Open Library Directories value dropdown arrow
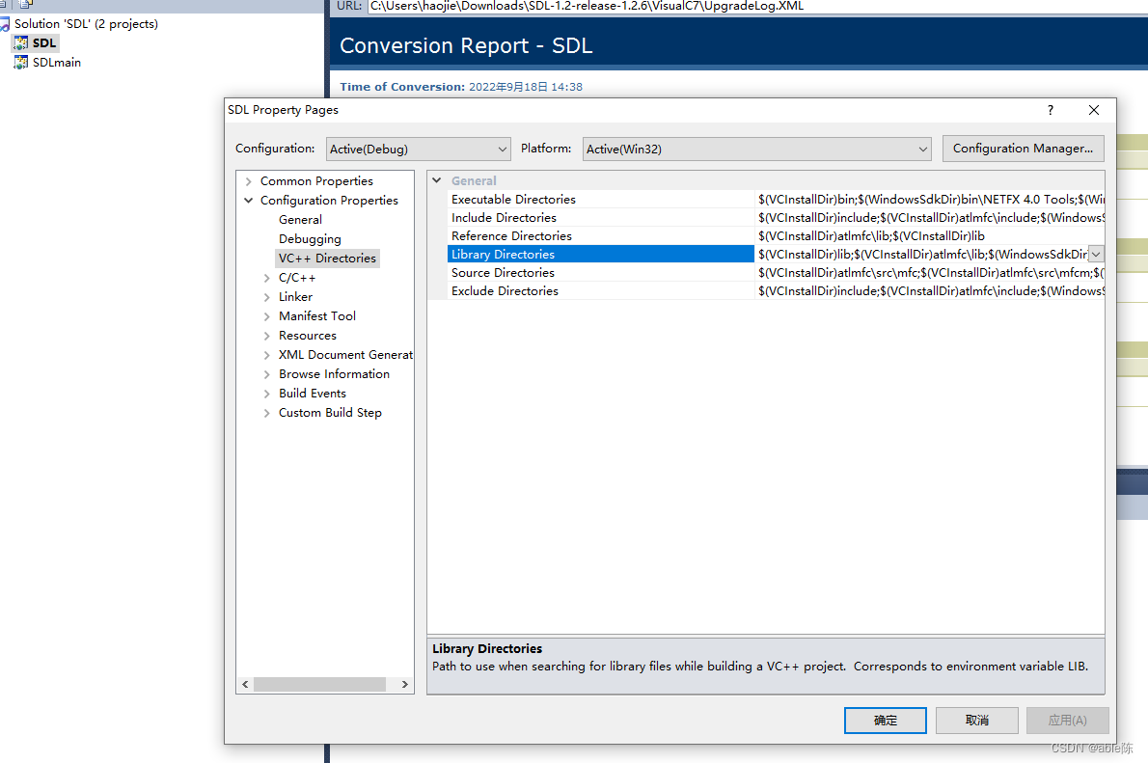Viewport: 1148px width, 763px height. pyautogui.click(x=1096, y=254)
